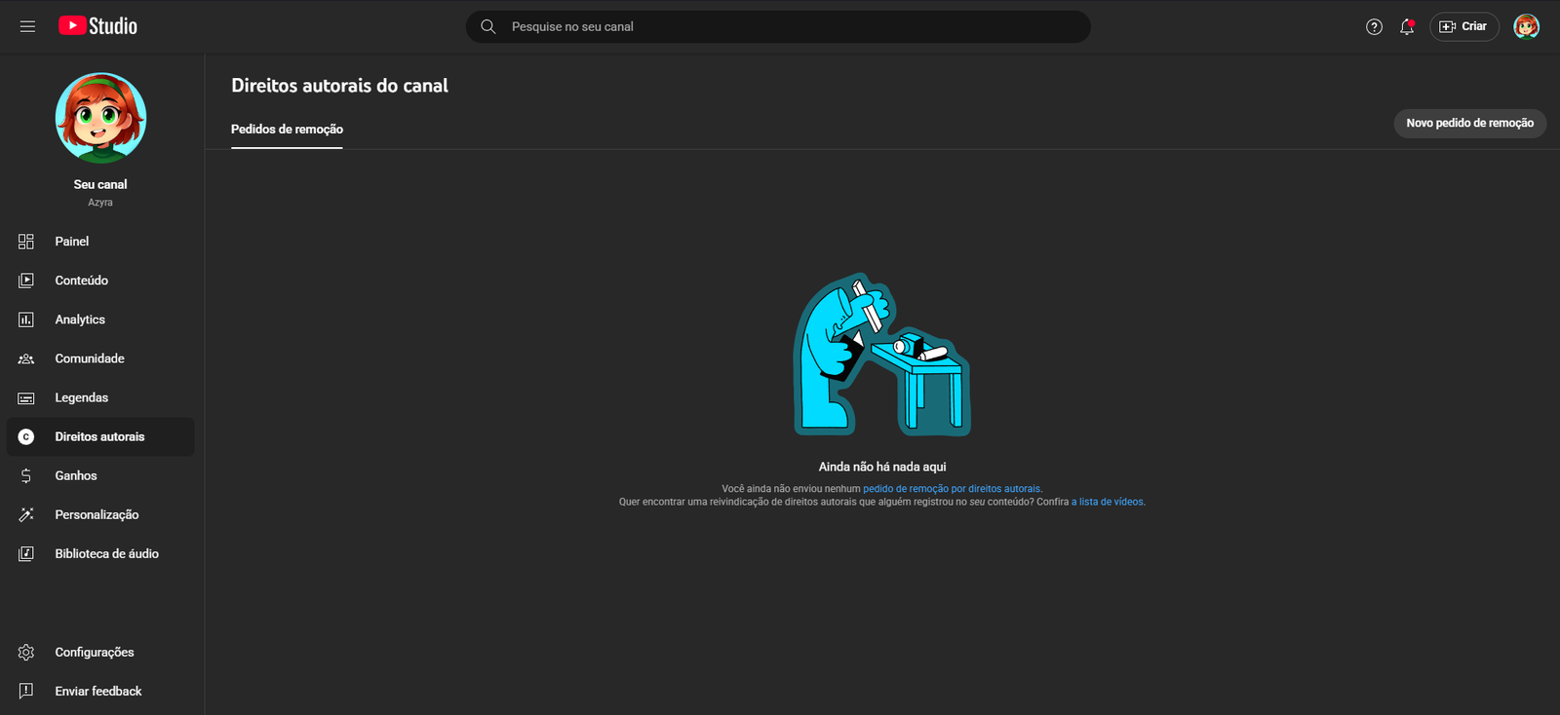Click the Personalização magic wand icon

(26, 514)
